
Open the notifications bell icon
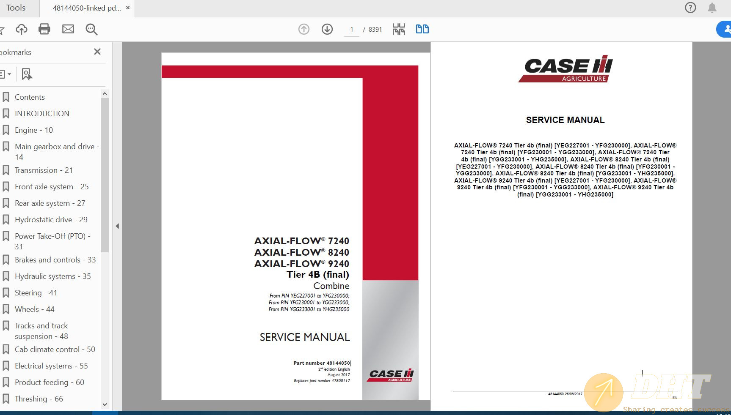point(712,8)
